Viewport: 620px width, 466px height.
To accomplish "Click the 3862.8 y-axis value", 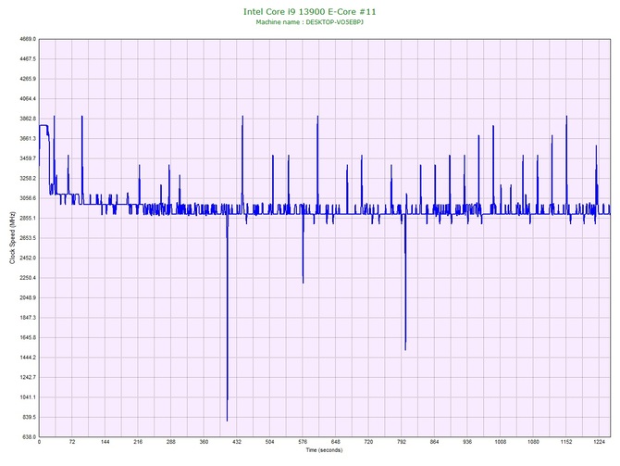I will (28, 119).
